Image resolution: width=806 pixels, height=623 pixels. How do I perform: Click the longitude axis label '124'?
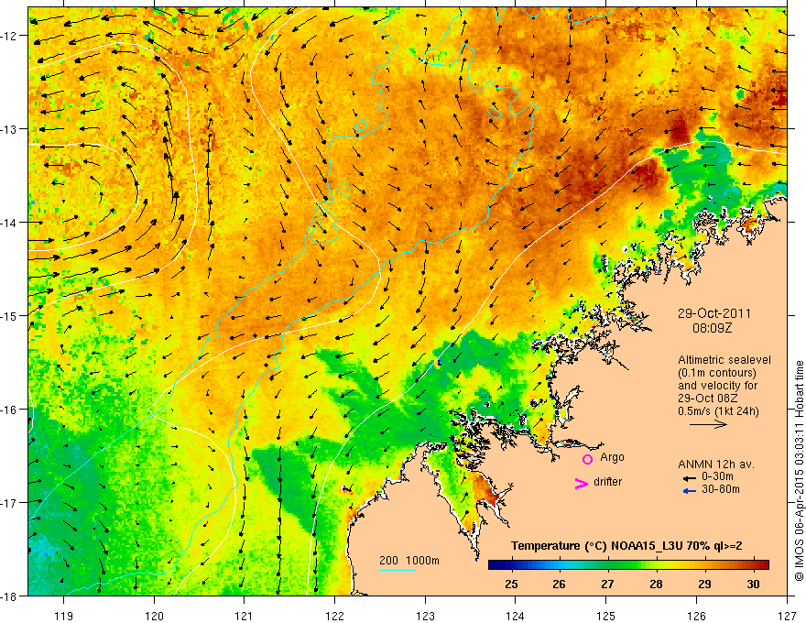(x=516, y=616)
